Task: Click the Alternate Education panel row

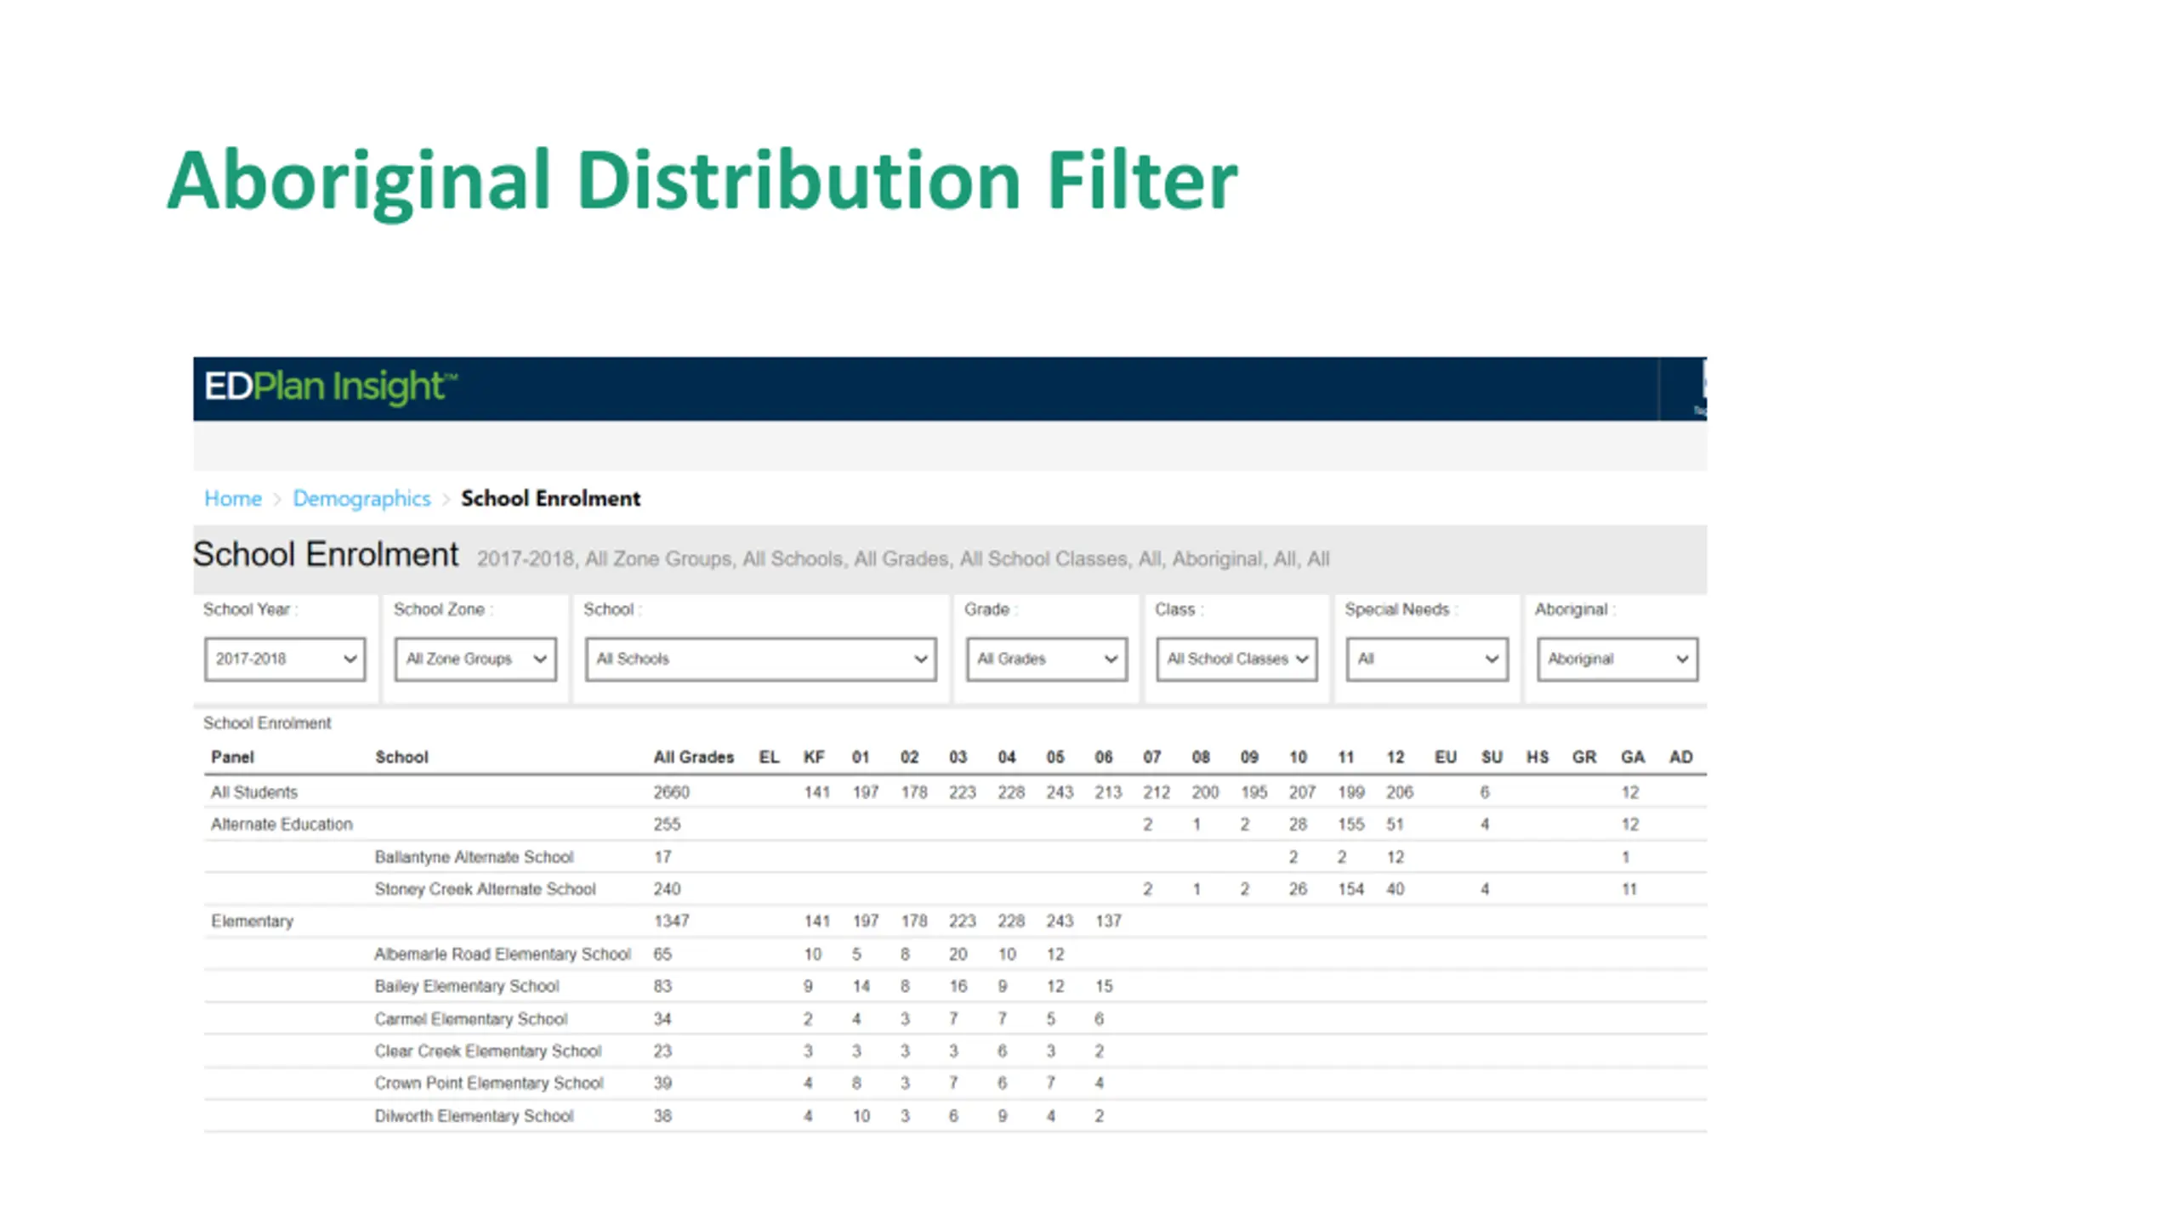Action: (x=281, y=824)
